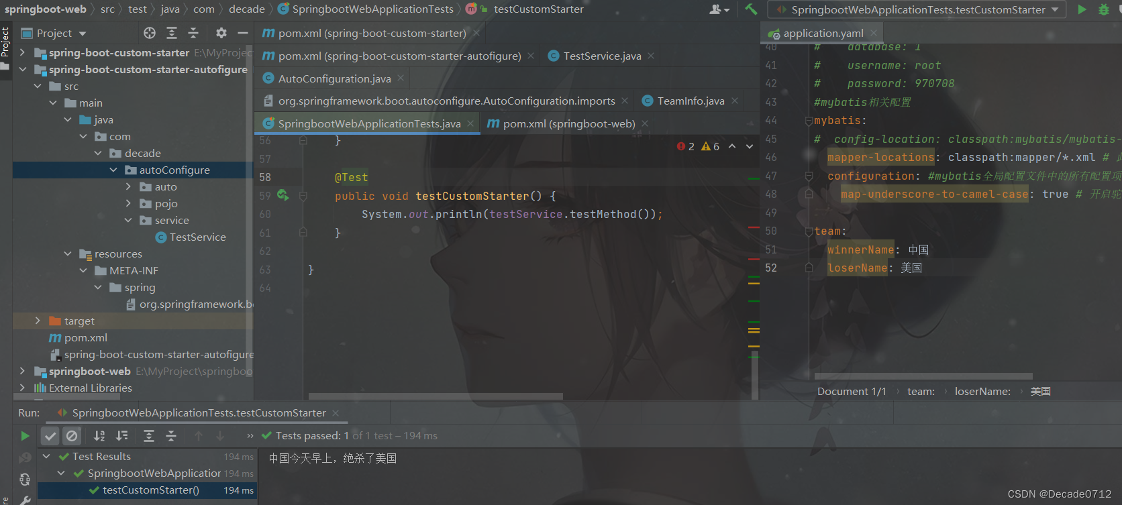Sort test results alphabetically
This screenshot has width=1122, height=505.
pos(99,436)
